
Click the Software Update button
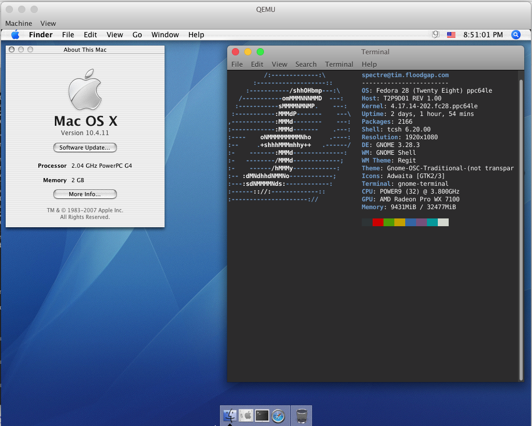click(85, 148)
